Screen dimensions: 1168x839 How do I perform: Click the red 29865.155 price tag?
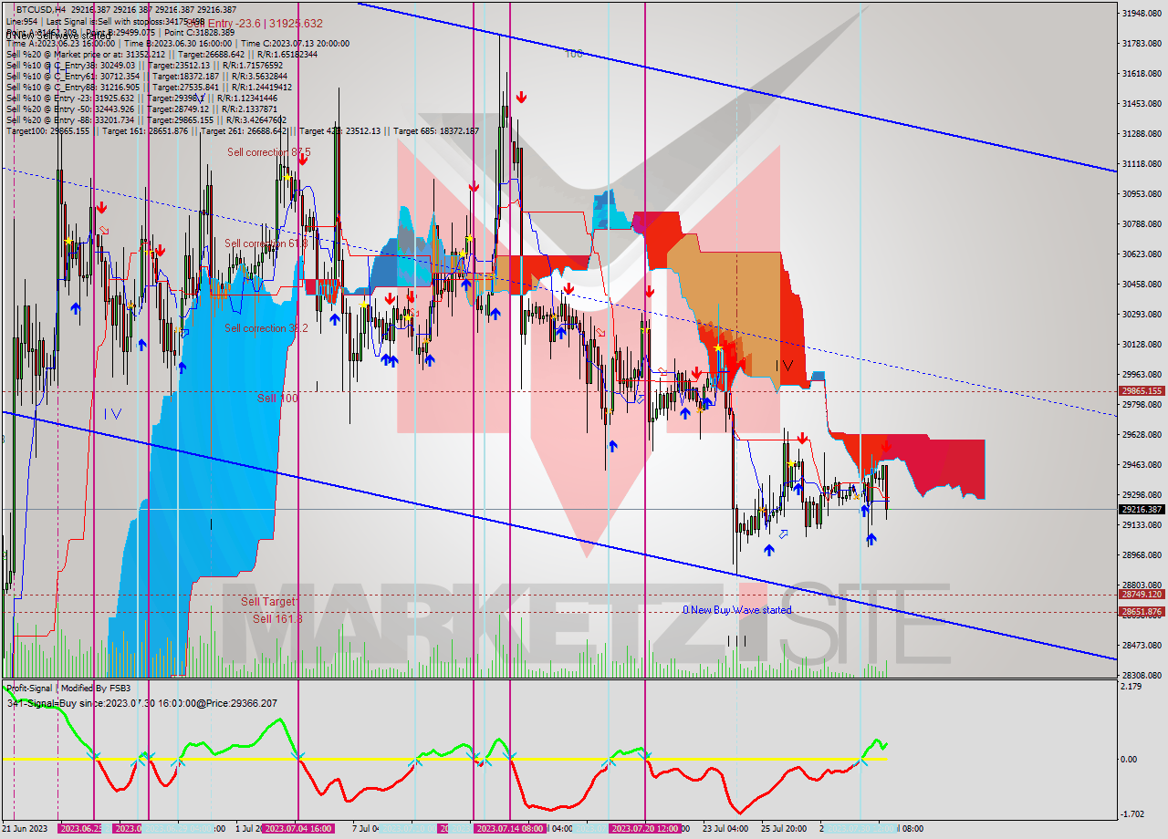(x=1142, y=391)
